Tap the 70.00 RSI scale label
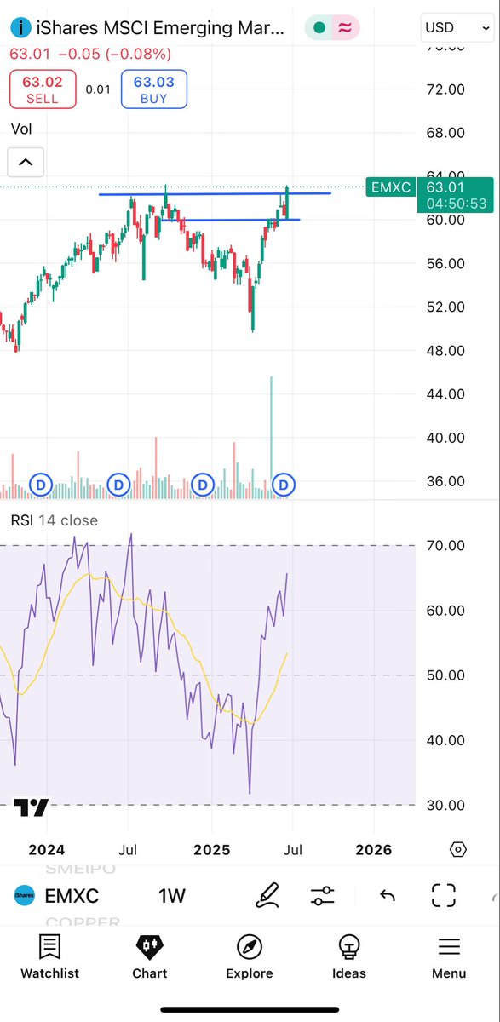Image resolution: width=500 pixels, height=1022 pixels. pos(444,545)
